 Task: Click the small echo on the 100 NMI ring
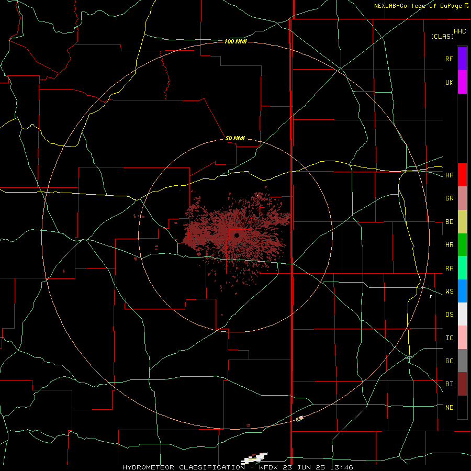[300, 419]
